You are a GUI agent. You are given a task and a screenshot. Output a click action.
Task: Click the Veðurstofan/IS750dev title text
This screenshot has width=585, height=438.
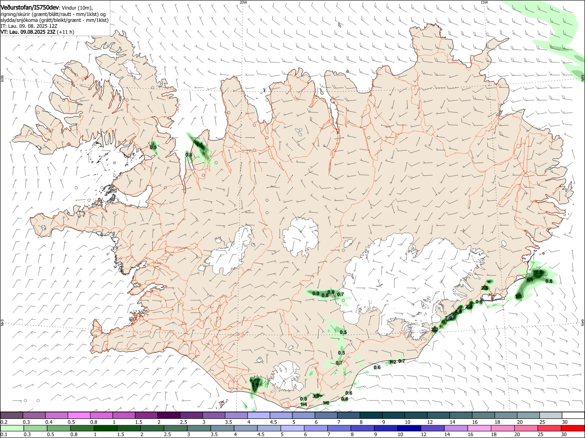click(x=30, y=7)
